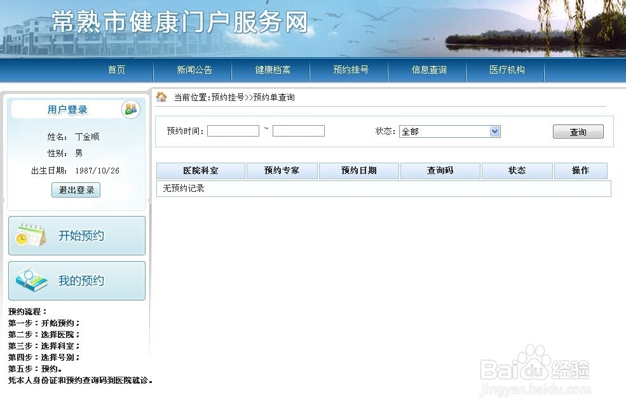626x411 pixels.
Task: Open the 新闻公告 section
Action: point(194,71)
